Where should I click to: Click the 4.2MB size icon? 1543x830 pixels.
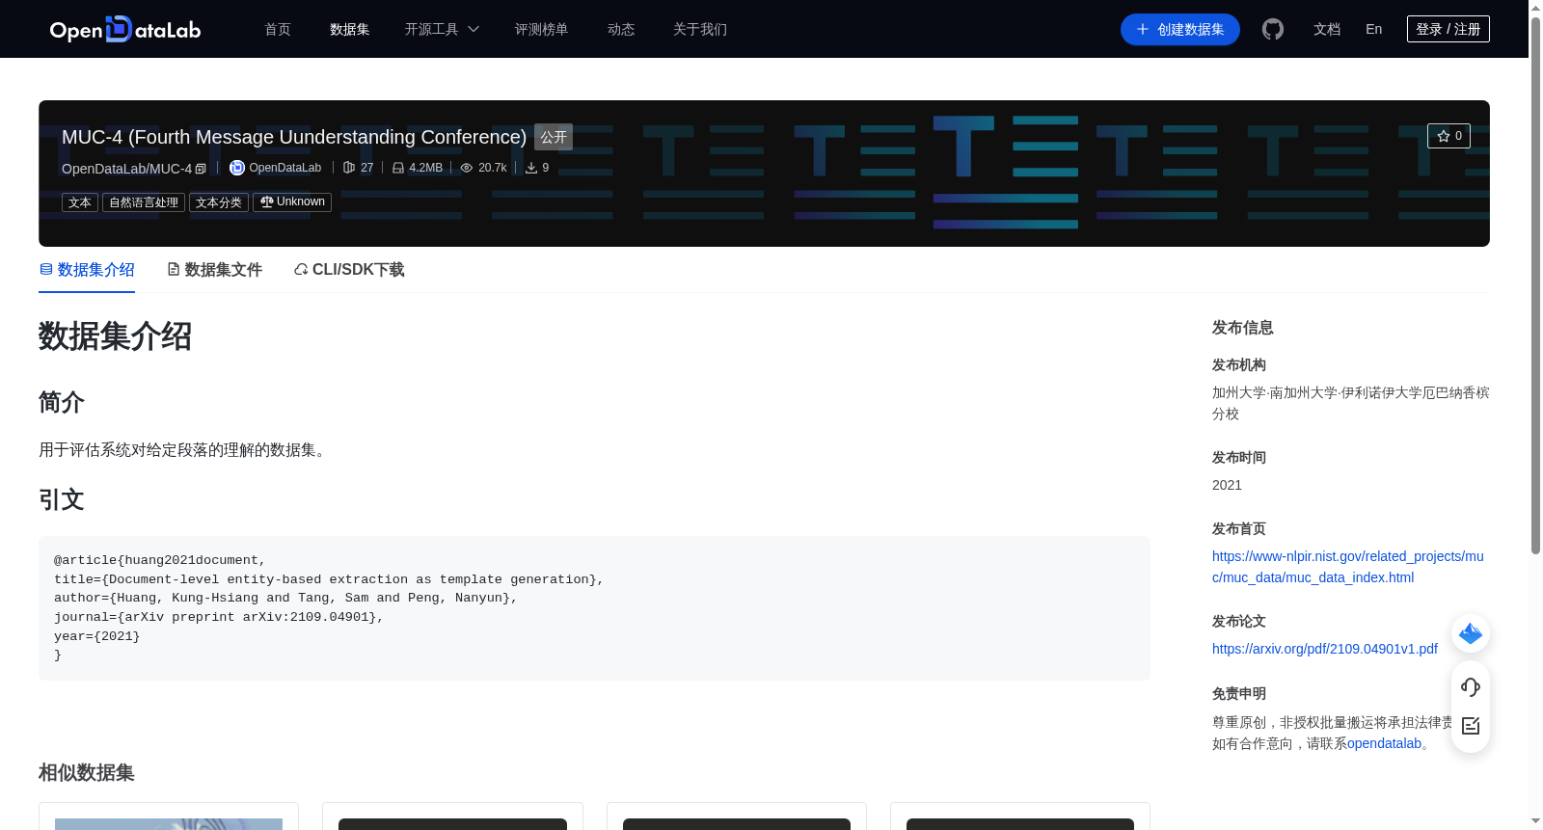(398, 168)
